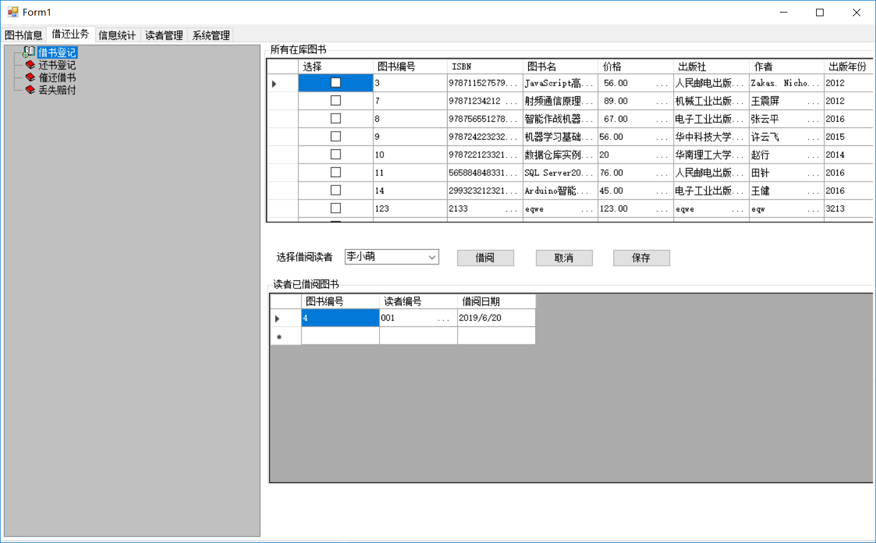Click the 保存 button

pos(641,258)
